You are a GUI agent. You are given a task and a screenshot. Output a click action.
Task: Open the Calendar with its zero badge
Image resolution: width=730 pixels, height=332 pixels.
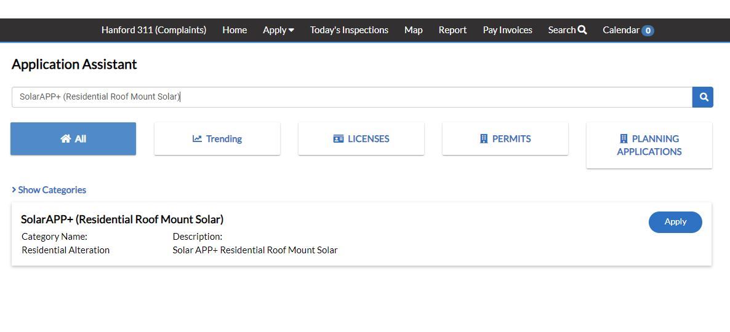pos(628,30)
